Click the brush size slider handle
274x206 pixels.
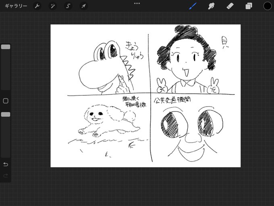point(6,47)
